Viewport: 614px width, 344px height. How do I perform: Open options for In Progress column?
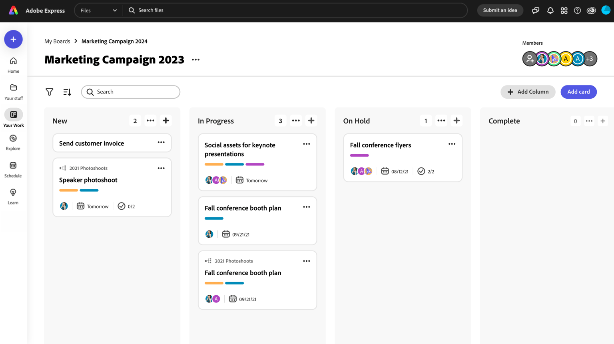pyautogui.click(x=296, y=121)
